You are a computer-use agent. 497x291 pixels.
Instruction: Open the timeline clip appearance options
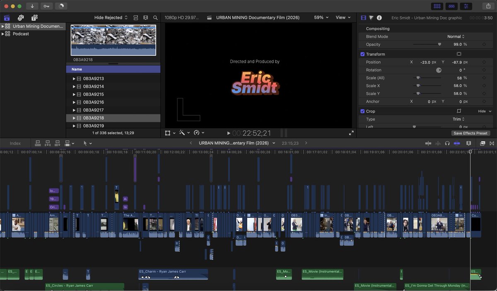(468, 143)
